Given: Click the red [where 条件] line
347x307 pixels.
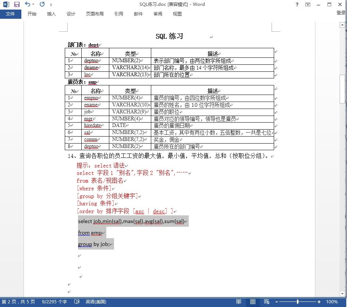Looking at the screenshot, I should pos(94,188).
